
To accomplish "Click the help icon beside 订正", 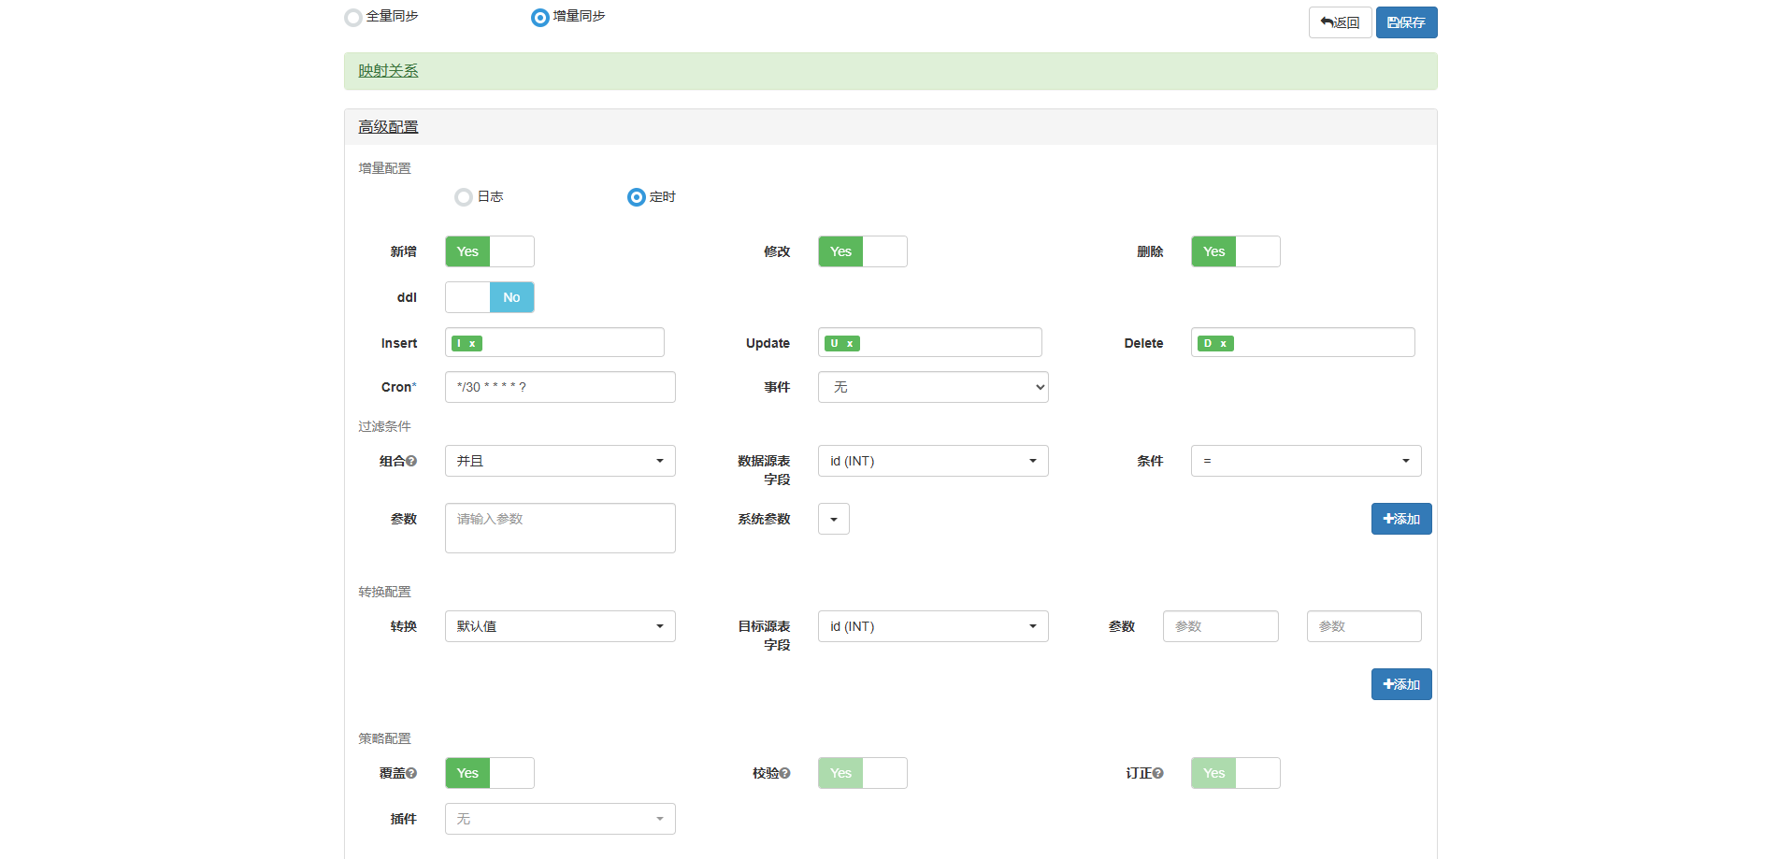I will pyautogui.click(x=1158, y=773).
